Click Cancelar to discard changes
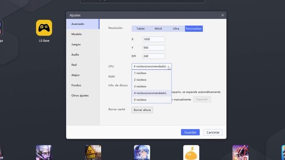 (213, 132)
